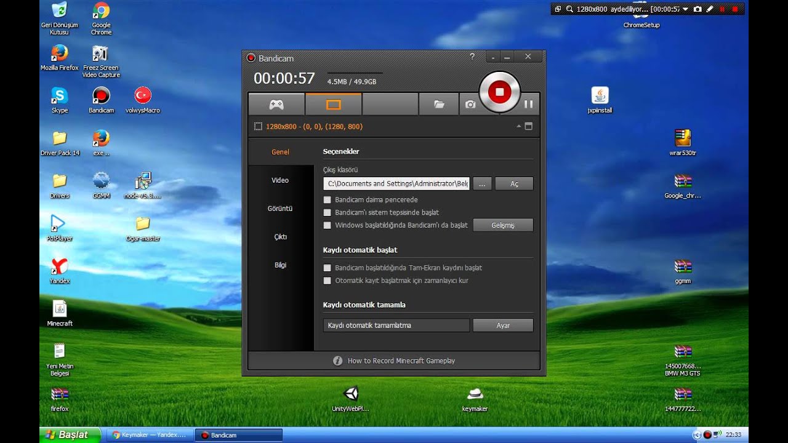Click the red pause icon on the recording bar
The image size is (788, 443).
(723, 9)
